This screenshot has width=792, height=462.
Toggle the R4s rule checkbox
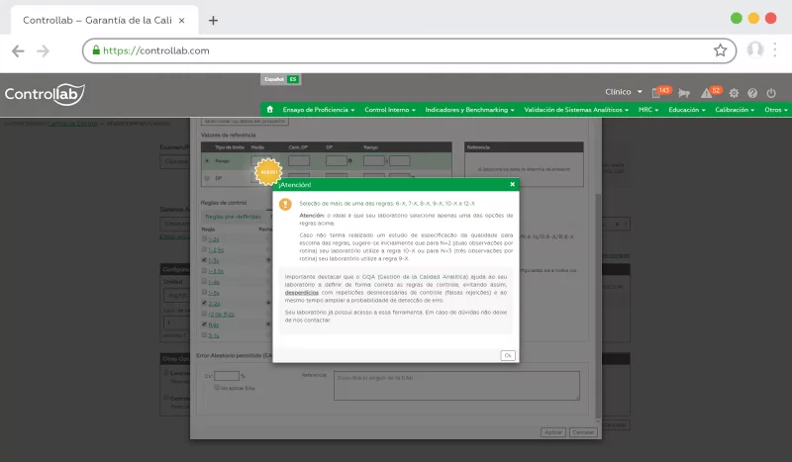pyautogui.click(x=205, y=324)
